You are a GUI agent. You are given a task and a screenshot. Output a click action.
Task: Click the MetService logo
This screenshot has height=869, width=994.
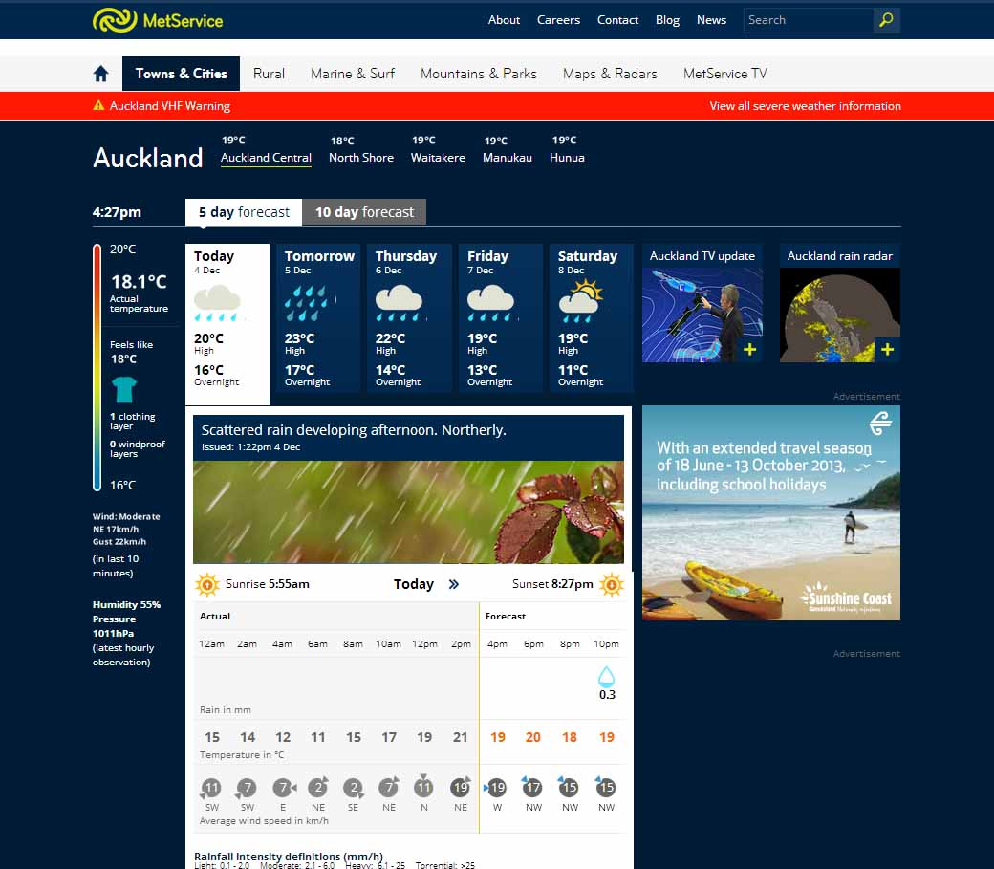158,20
